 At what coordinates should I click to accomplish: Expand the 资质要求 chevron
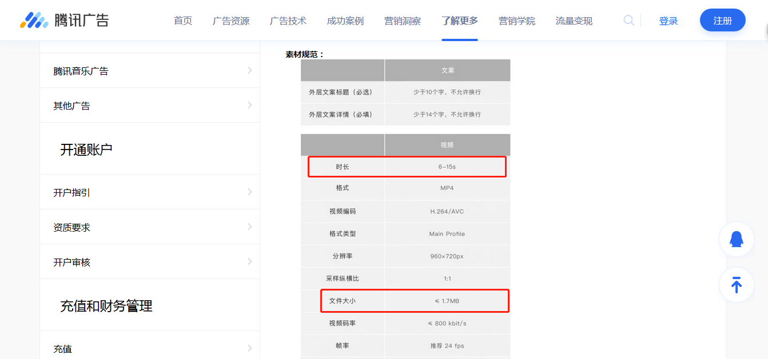pos(250,227)
